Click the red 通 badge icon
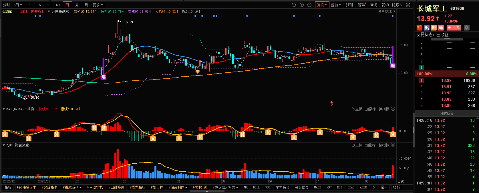 441,28
